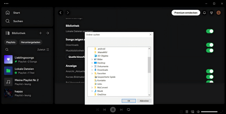The width and height of the screenshot is (226, 114).
Task: Select the Heruntergeladen filter chip
Action: [31, 42]
